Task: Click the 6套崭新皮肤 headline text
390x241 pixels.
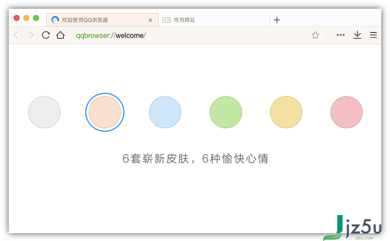Action: point(196,159)
